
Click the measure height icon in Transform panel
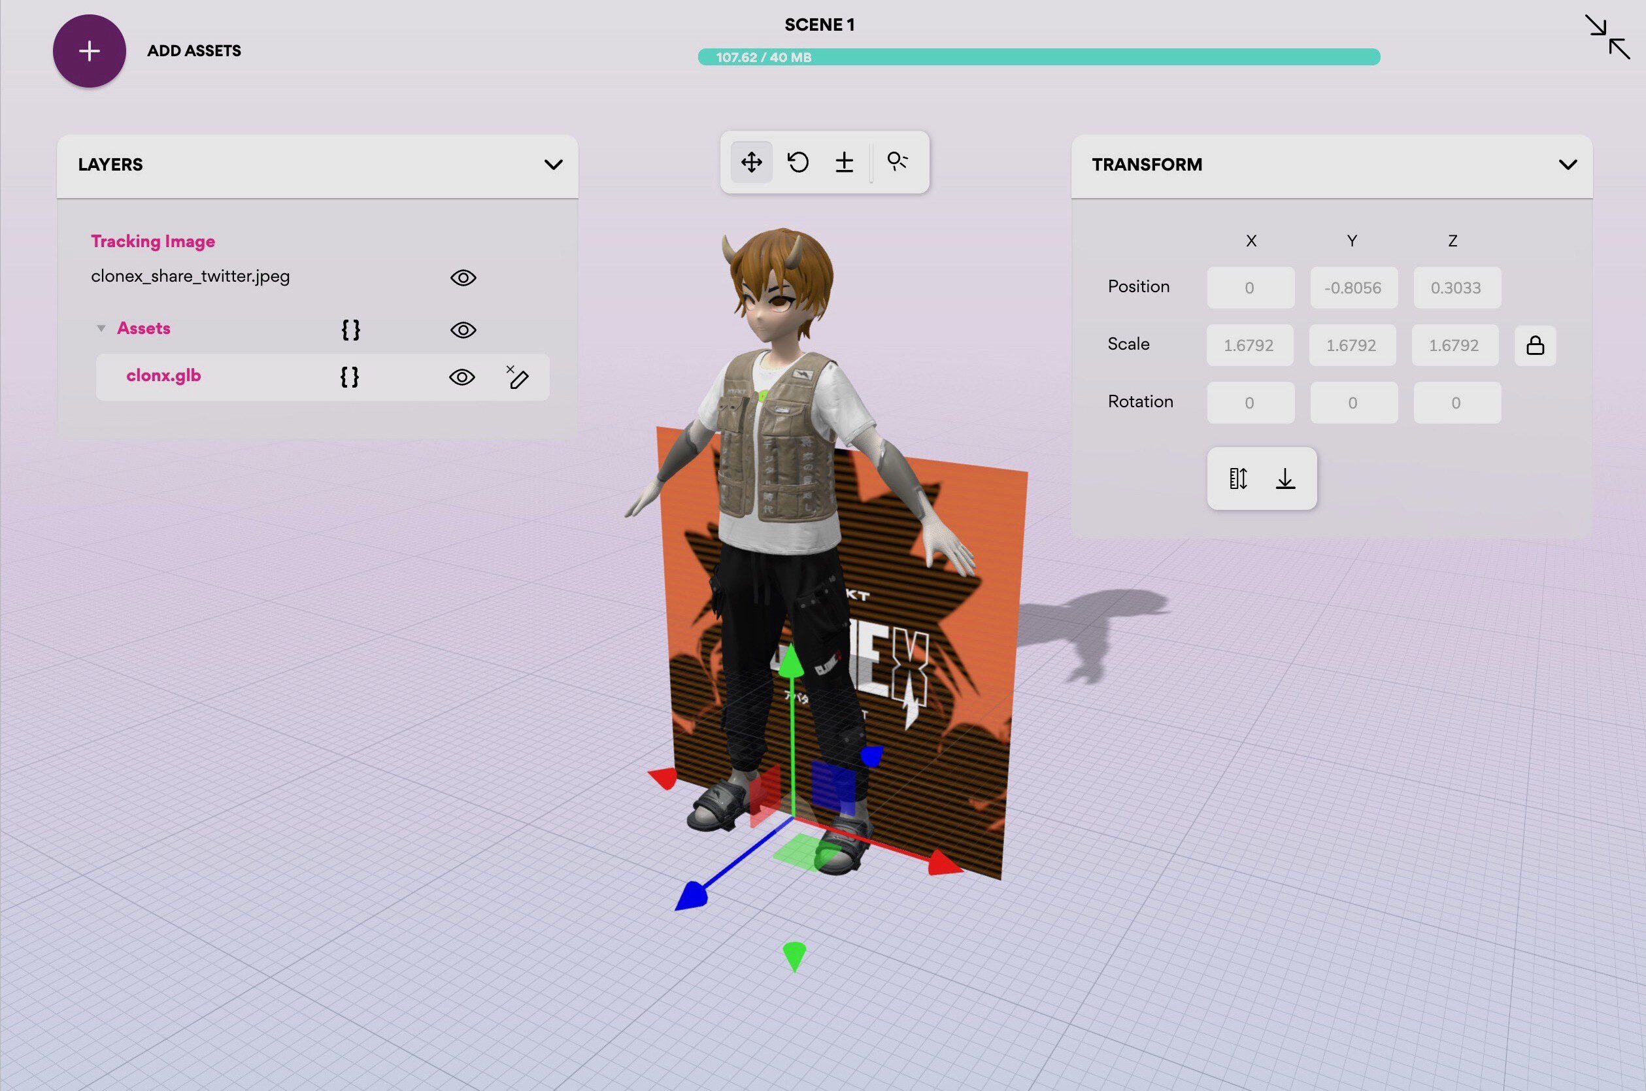1237,478
